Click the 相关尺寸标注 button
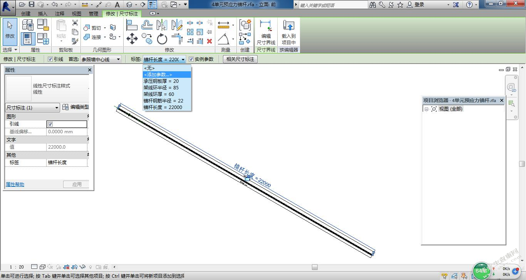The height and width of the screenshot is (280, 526). (240, 59)
